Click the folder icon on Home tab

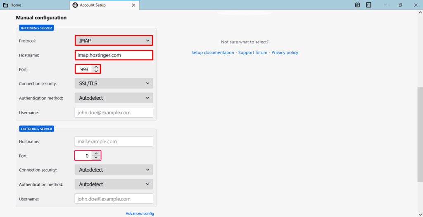coord(5,5)
